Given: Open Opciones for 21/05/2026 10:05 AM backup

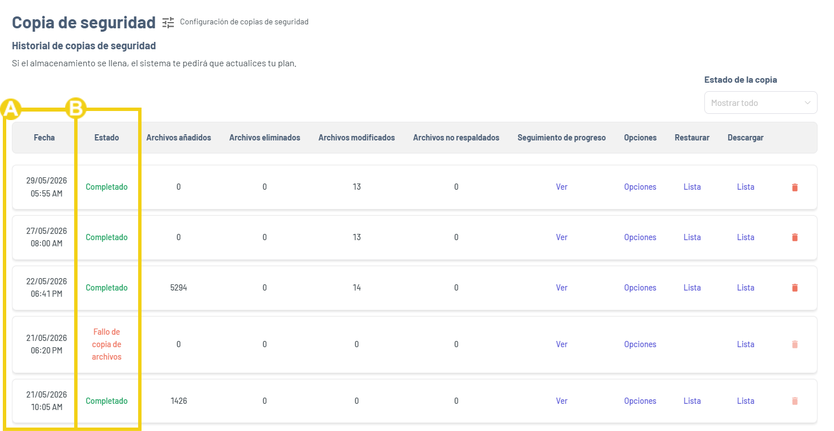Looking at the screenshot, I should (x=640, y=401).
